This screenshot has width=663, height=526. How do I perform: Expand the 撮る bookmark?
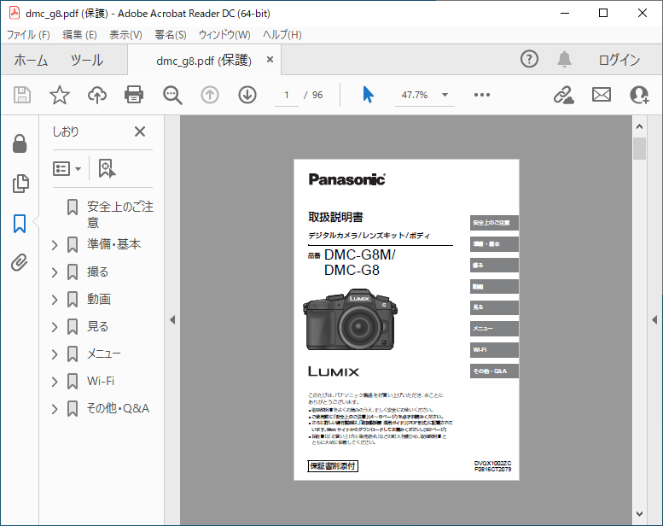(x=55, y=272)
